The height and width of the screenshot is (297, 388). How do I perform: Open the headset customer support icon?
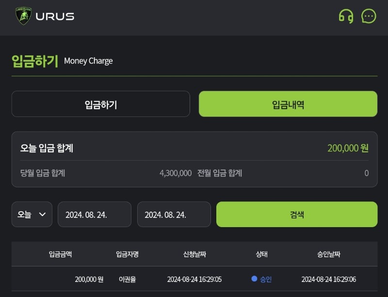(x=346, y=16)
